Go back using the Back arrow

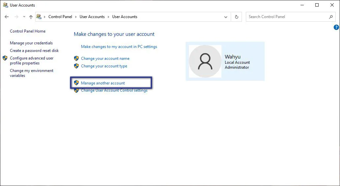pos(7,17)
